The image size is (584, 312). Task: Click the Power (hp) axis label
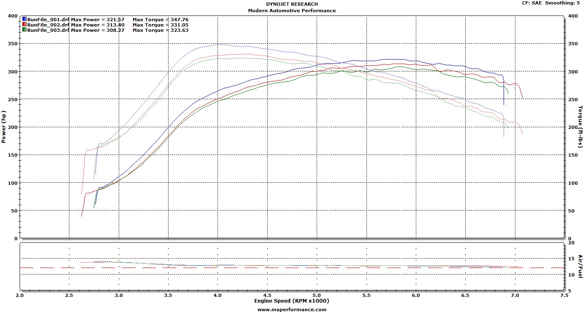[4, 127]
